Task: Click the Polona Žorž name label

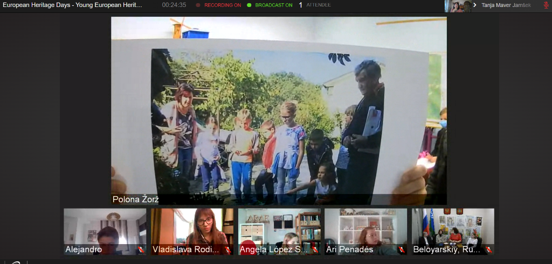Action: tap(135, 199)
